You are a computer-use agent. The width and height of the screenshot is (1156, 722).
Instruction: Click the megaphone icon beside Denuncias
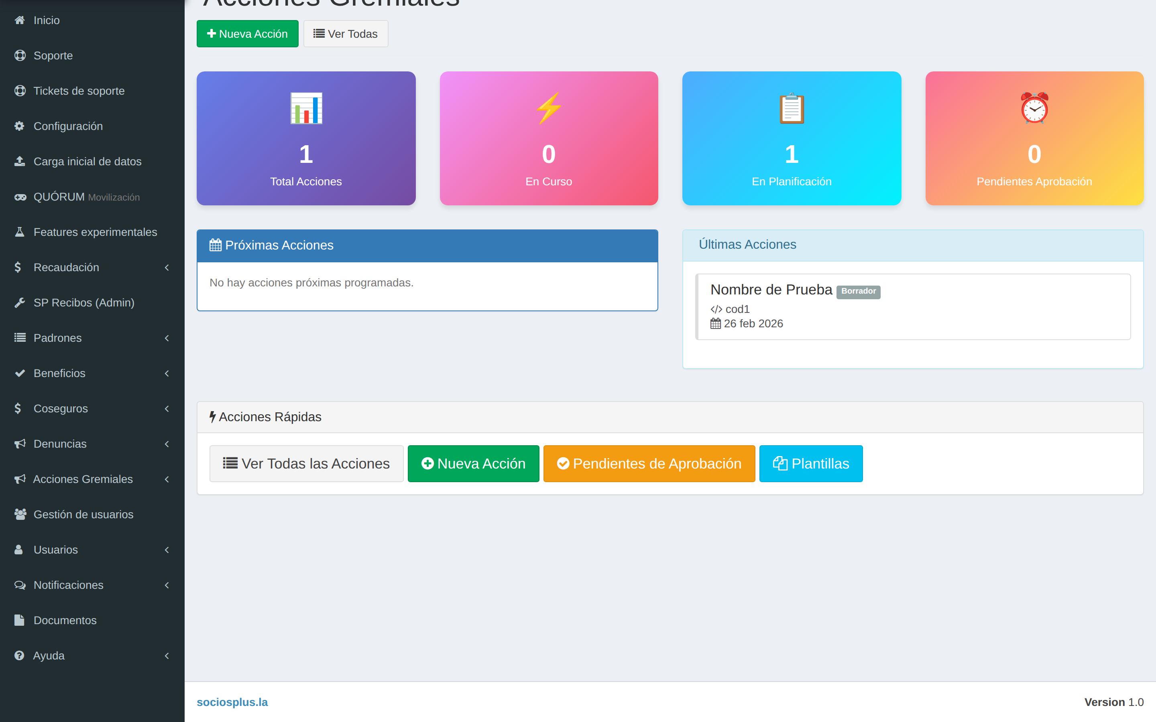[x=20, y=444]
